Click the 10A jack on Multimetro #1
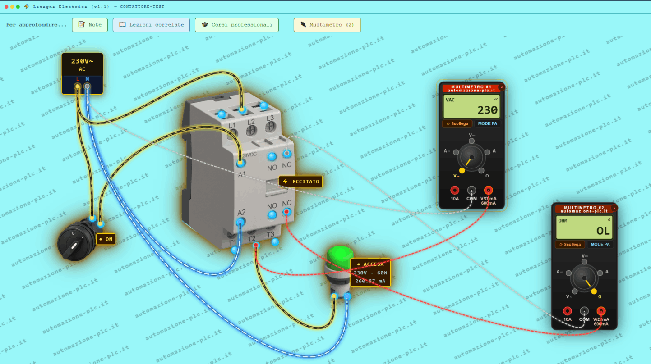The image size is (651, 364). [x=455, y=190]
